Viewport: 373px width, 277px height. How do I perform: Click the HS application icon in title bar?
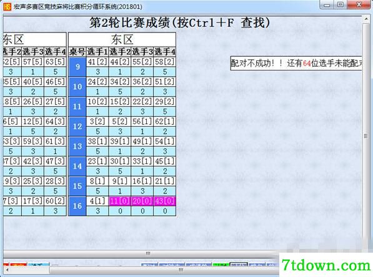coord(7,6)
